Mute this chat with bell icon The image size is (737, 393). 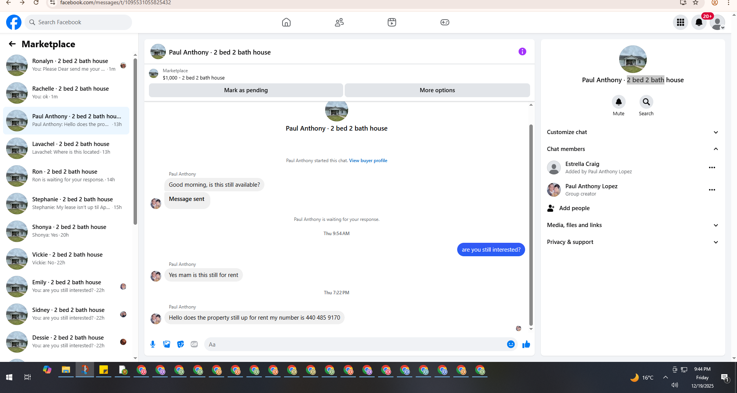[618, 102]
